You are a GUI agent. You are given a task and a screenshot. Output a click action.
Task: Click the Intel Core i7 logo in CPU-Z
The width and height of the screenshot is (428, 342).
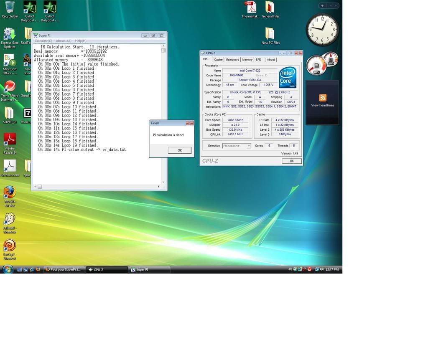tap(288, 77)
